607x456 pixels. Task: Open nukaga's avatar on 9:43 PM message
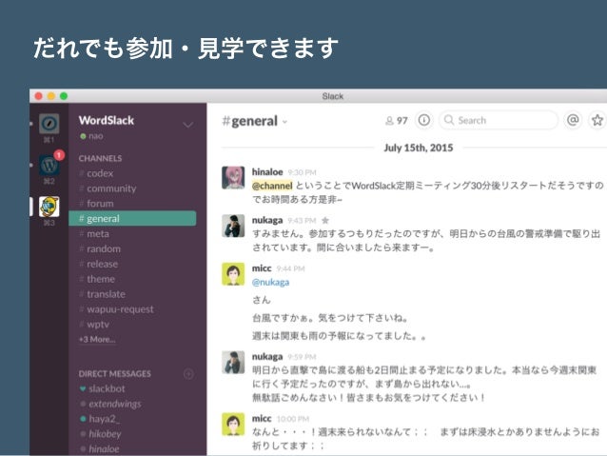coord(233,226)
